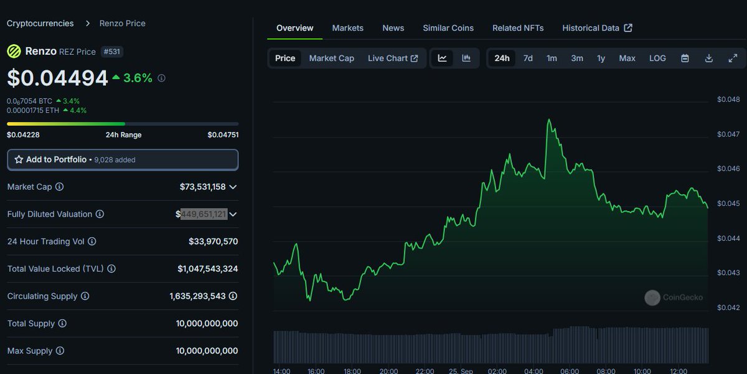Click the 24h Range progress bar

click(123, 124)
